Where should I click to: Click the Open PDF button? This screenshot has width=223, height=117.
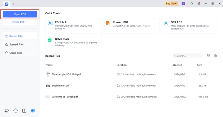click(x=20, y=14)
